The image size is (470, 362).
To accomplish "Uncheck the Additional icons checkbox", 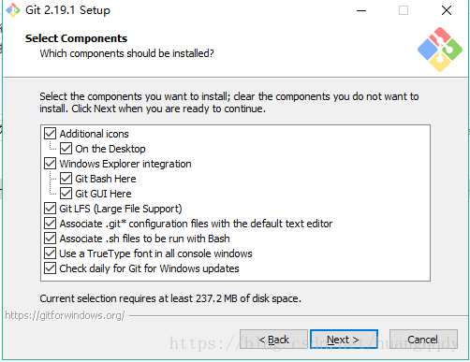I will (50, 134).
